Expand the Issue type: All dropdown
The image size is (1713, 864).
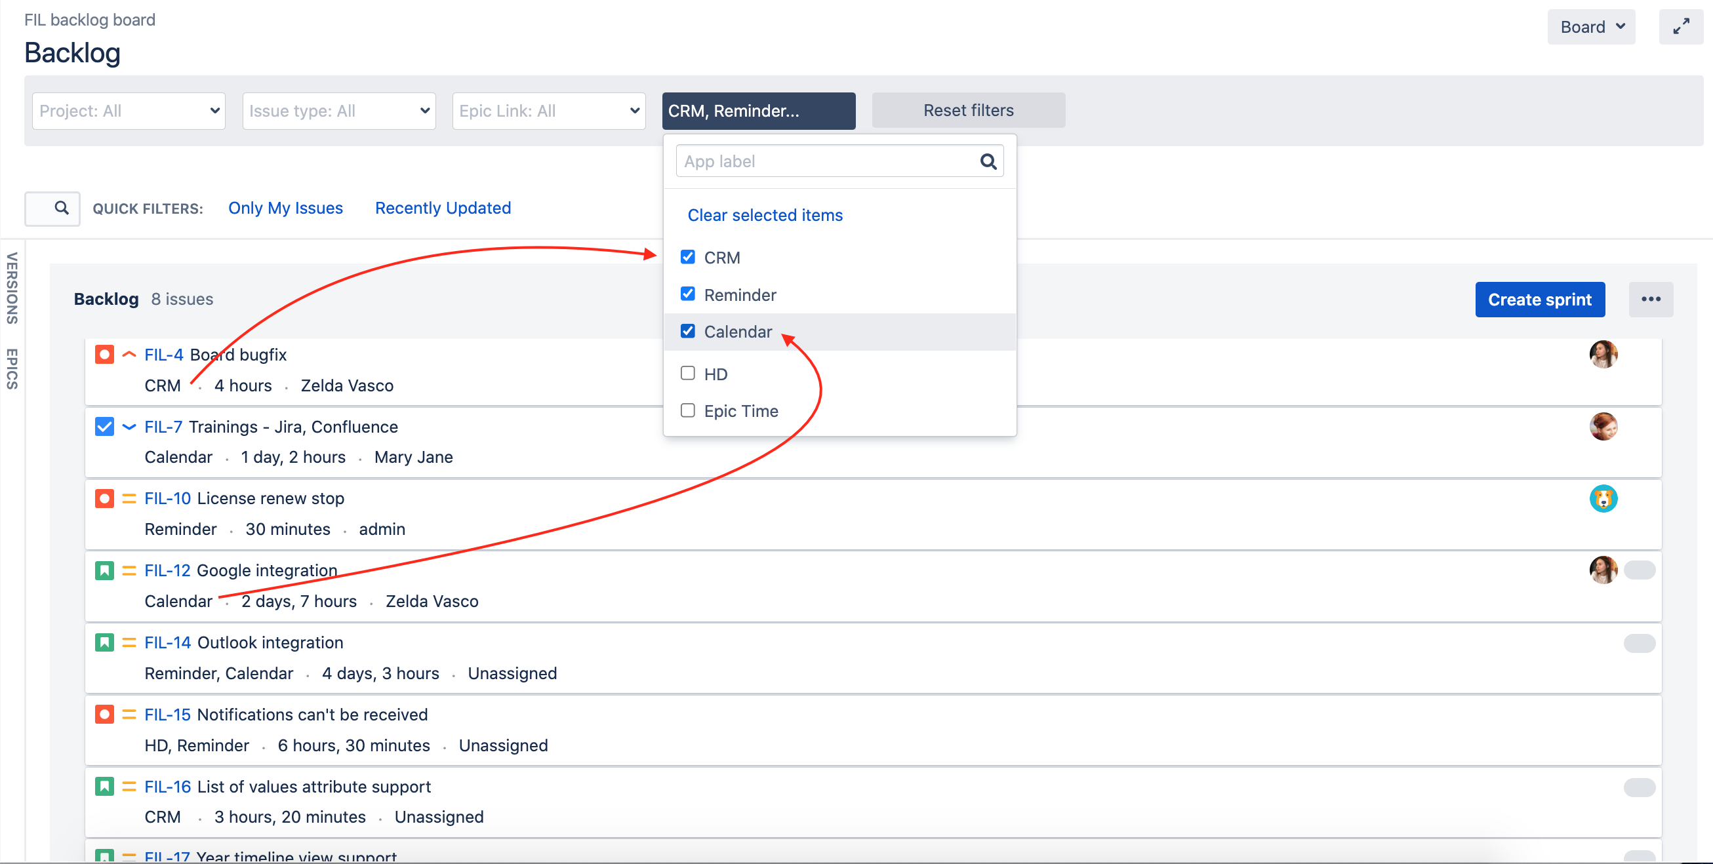(339, 111)
